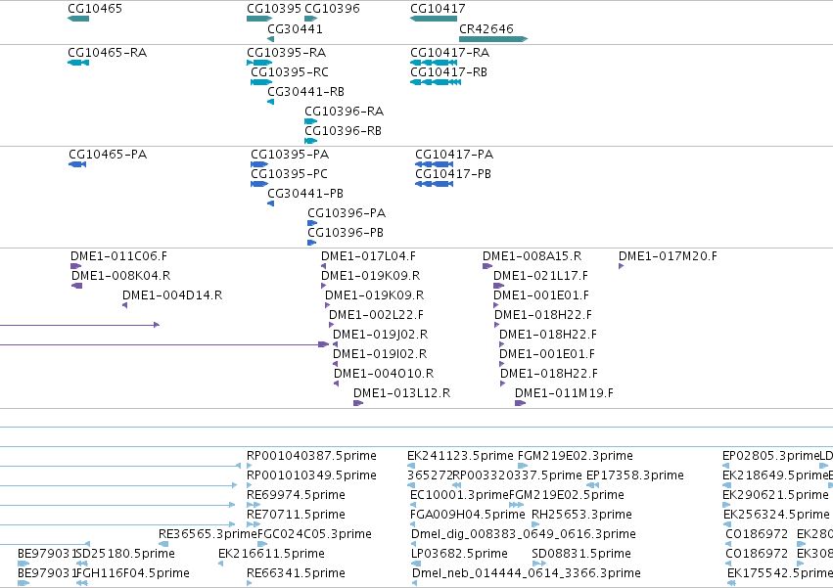Open EST label EK175542.5prime
The image size is (833, 588).
coord(780,573)
